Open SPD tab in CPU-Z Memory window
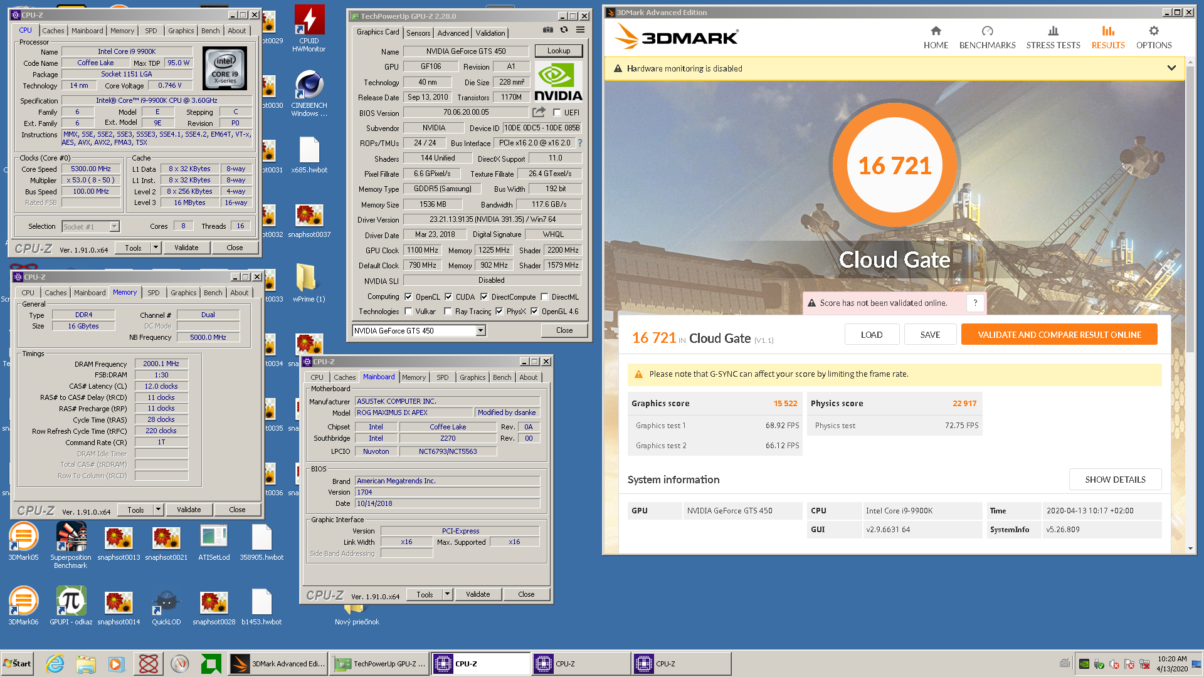The width and height of the screenshot is (1204, 677). tap(154, 293)
